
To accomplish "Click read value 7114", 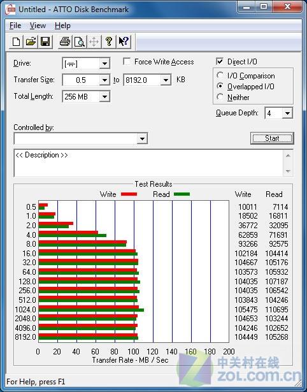I will click(x=280, y=207).
